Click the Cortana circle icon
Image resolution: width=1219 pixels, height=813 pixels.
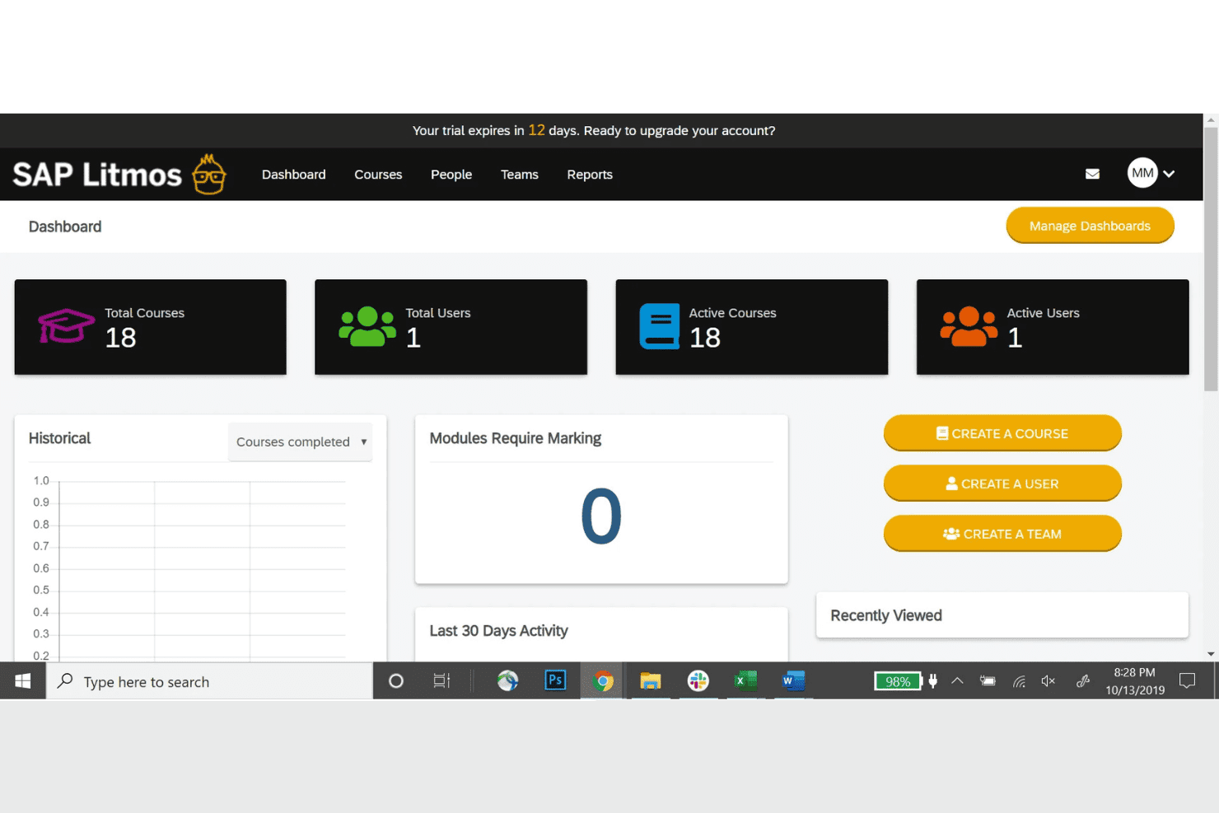(x=396, y=681)
